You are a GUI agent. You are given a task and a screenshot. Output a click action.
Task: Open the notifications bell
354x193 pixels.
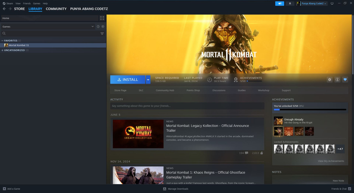(x=290, y=4)
